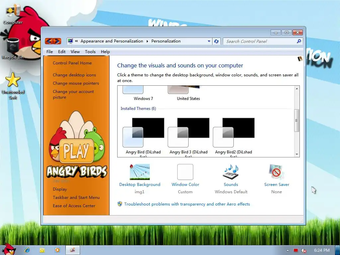Click the Sounds text link
This screenshot has height=255, width=340.
click(231, 185)
